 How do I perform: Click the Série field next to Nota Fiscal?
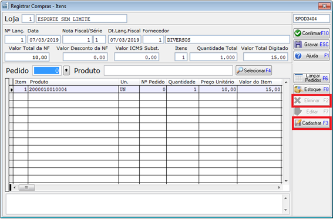tap(99, 40)
